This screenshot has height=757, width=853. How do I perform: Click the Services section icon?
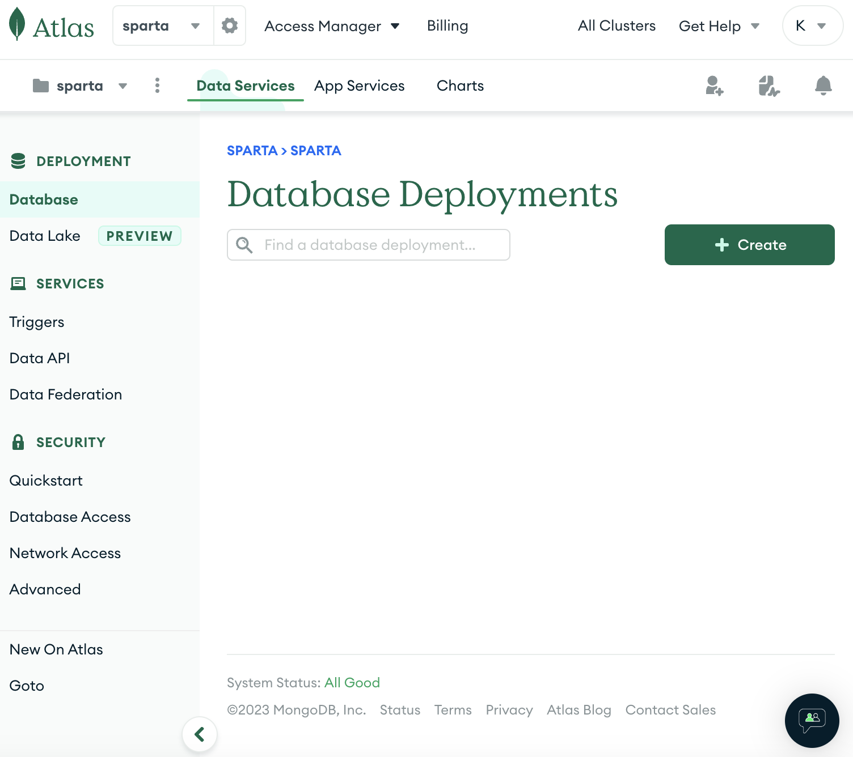coord(18,283)
